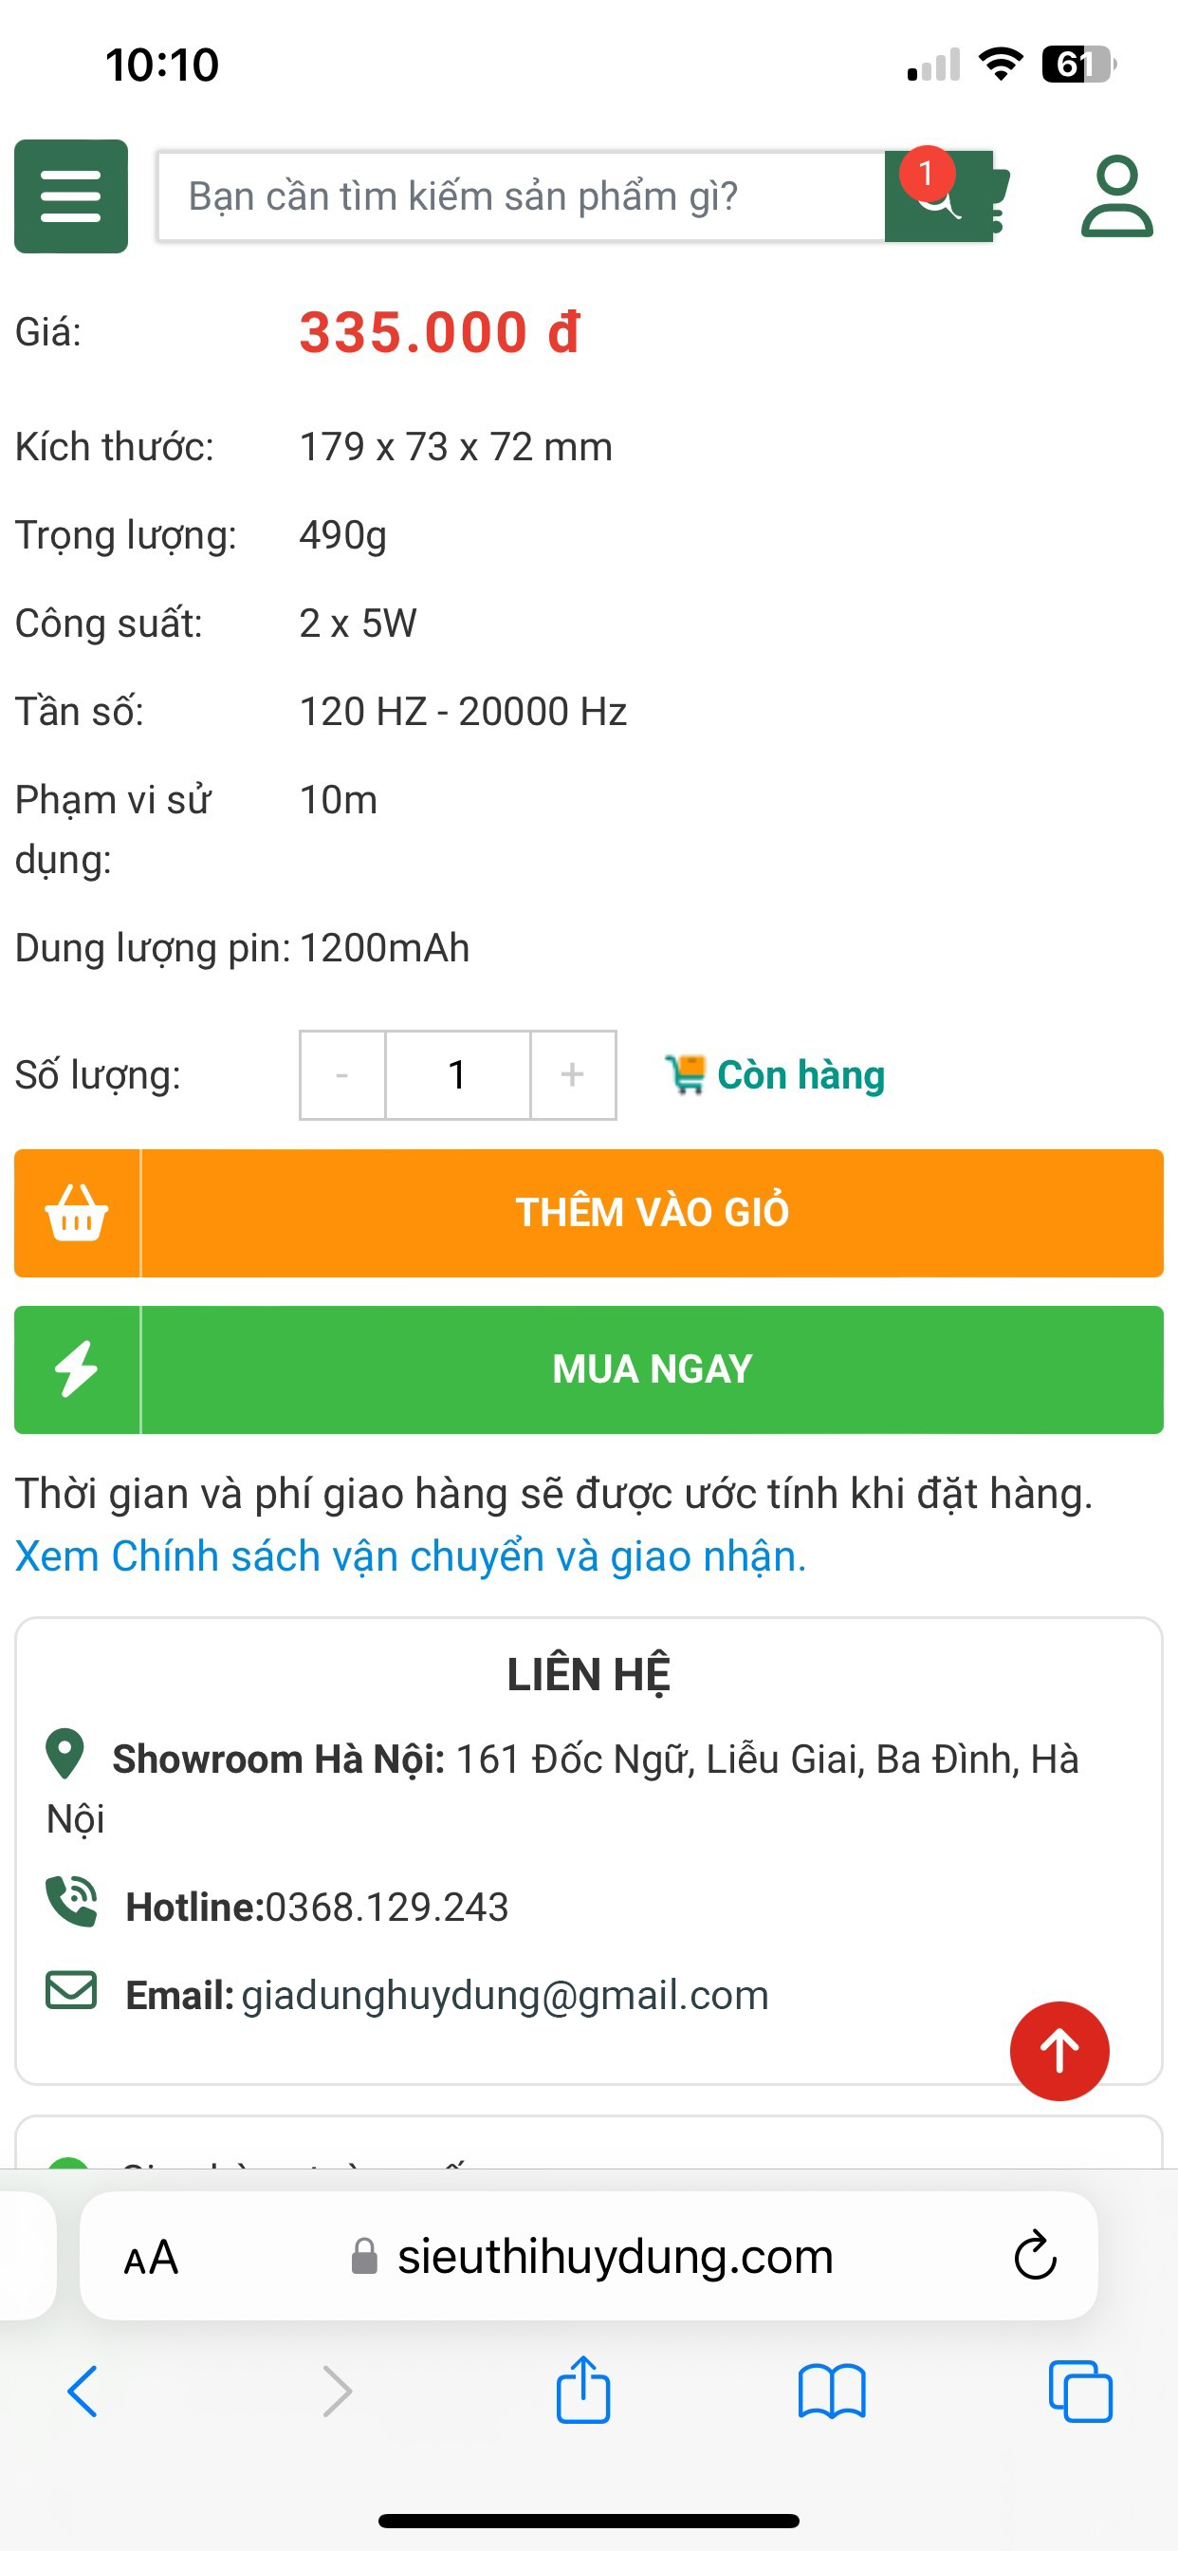Tap the search product input field

pos(520,196)
